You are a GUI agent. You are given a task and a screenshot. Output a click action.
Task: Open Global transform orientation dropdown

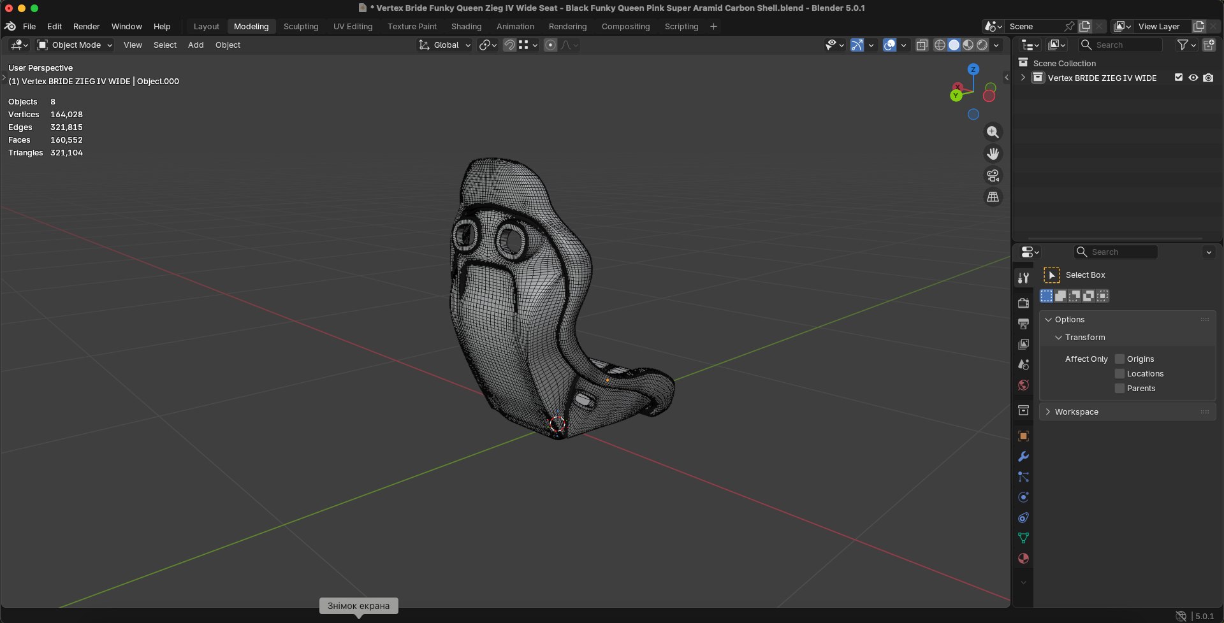point(445,45)
